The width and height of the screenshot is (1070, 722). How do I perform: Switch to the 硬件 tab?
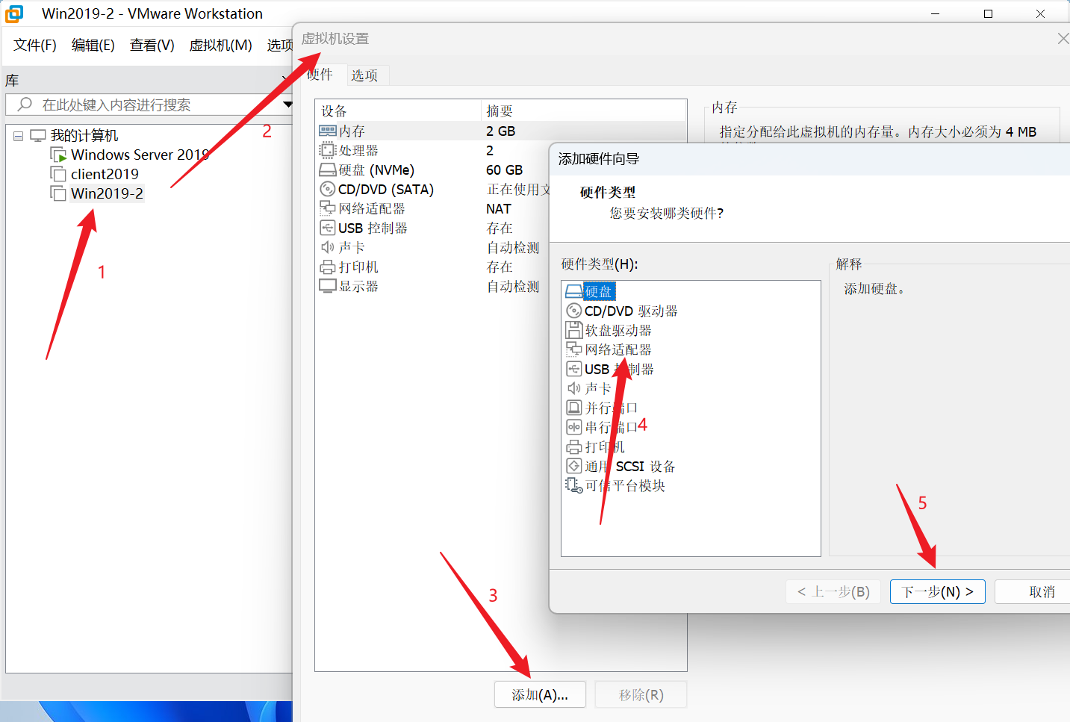320,75
